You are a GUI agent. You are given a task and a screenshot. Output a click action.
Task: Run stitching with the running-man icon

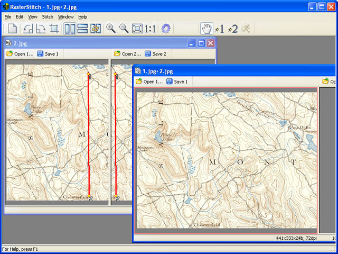246,29
